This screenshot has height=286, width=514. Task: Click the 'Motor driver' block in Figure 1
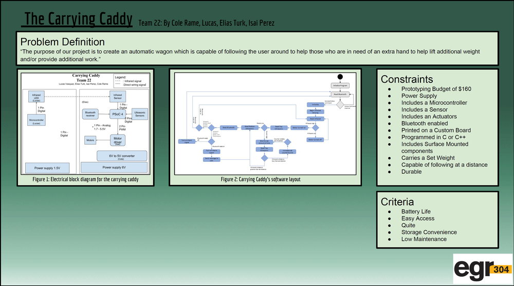(117, 140)
